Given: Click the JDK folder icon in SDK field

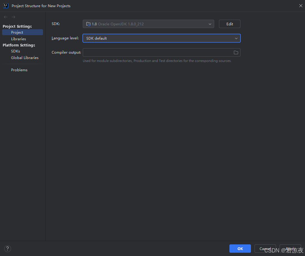Looking at the screenshot, I should coord(88,24).
